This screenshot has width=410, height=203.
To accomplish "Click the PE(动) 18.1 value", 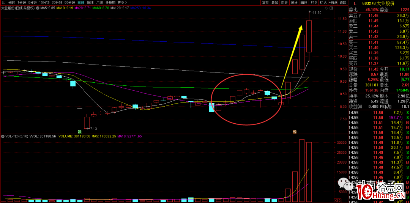I will pos(405,106).
